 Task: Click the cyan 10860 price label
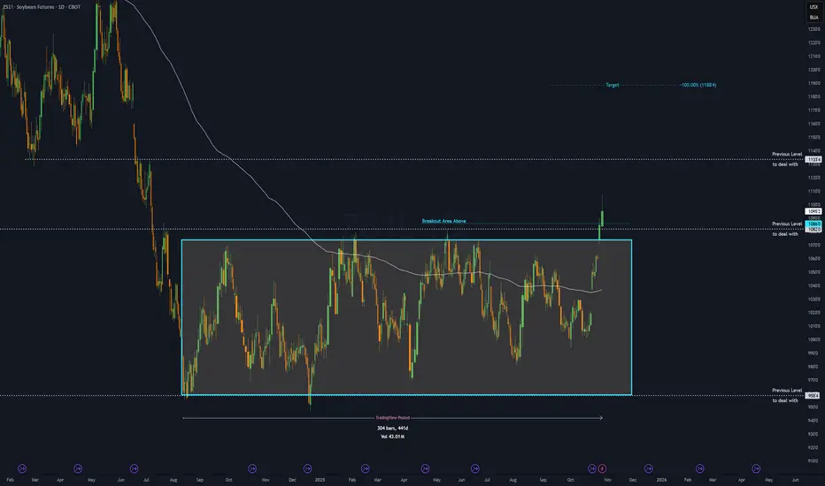[813, 224]
